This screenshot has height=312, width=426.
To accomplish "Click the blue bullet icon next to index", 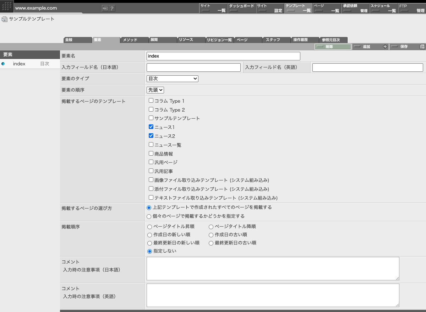I will click(3, 64).
